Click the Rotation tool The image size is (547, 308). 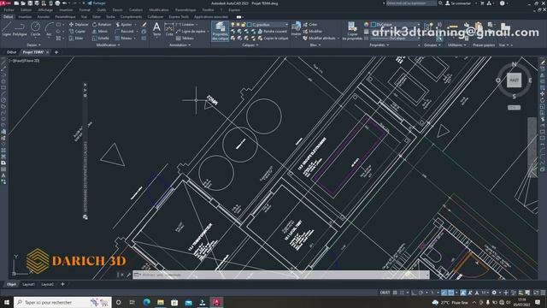pyautogui.click(x=102, y=25)
